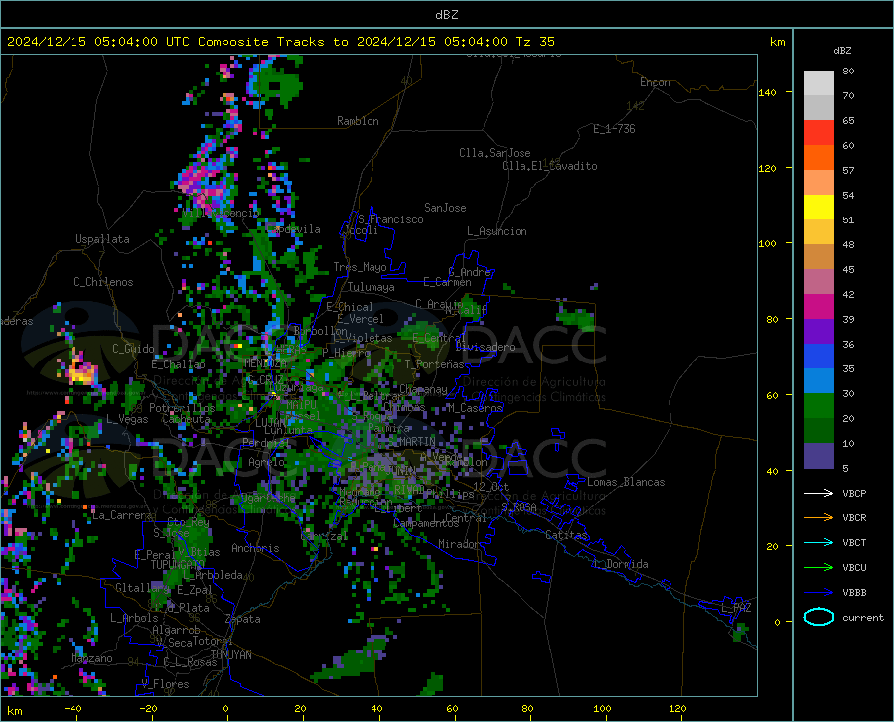Click the 'M_Caseros' map label
The height and width of the screenshot is (722, 894).
pos(475,408)
